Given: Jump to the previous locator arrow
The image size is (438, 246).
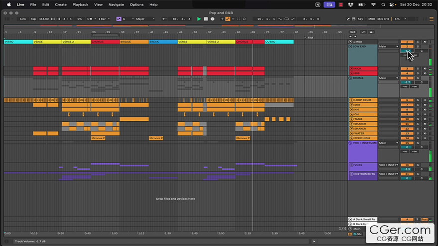Looking at the screenshot, I should (x=350, y=37).
